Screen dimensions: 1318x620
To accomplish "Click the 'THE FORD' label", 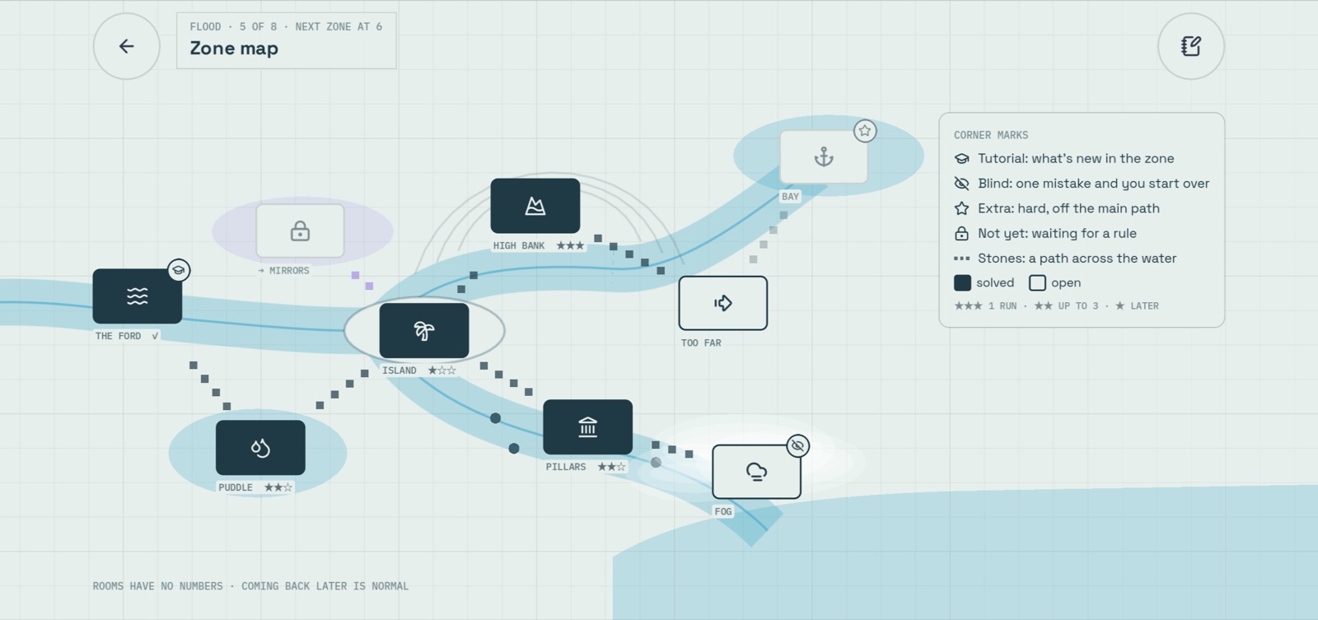I will coord(118,336).
